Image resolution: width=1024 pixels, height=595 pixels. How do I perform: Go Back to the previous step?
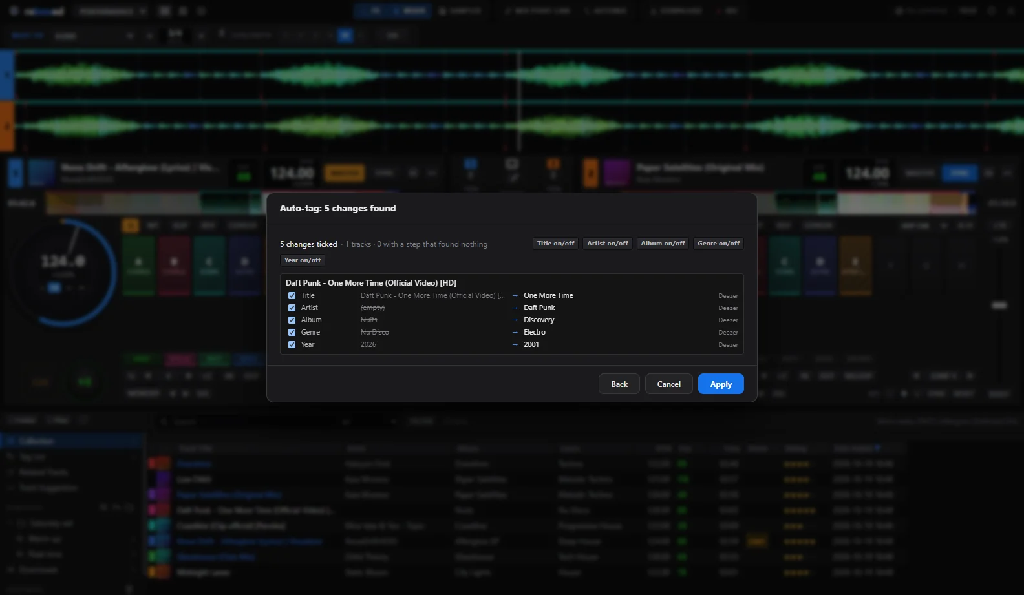pyautogui.click(x=619, y=384)
